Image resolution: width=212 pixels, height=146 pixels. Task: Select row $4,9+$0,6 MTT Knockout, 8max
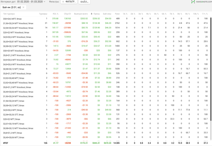[105, 60]
